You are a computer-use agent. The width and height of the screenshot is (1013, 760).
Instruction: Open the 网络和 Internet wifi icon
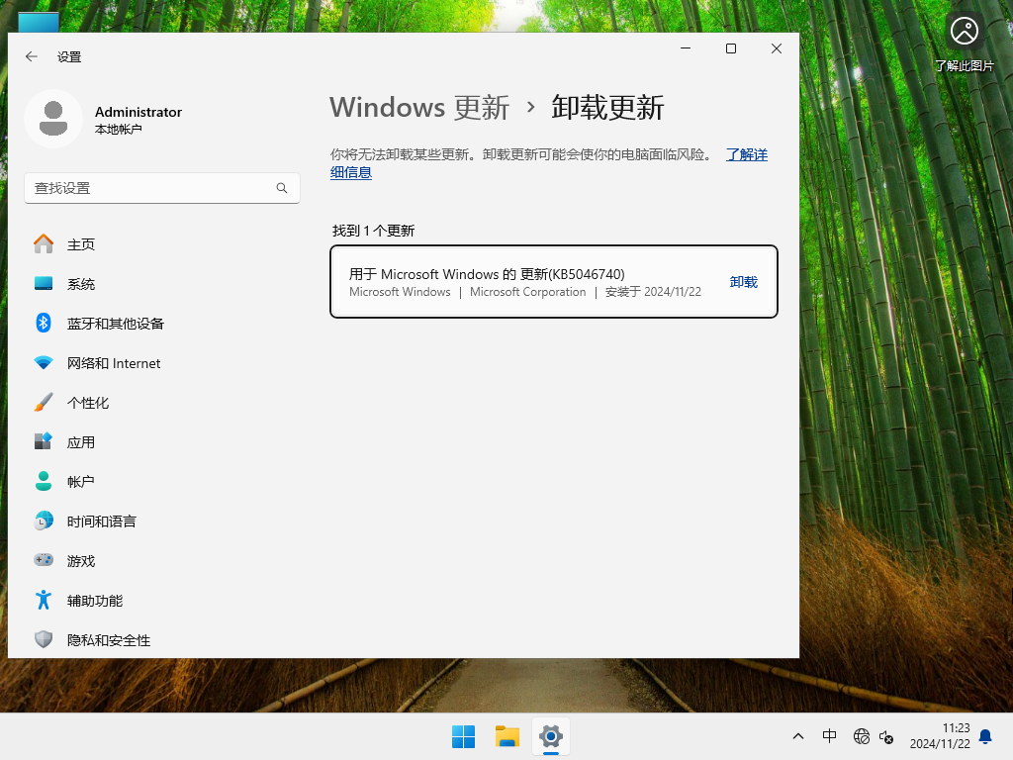tap(44, 363)
